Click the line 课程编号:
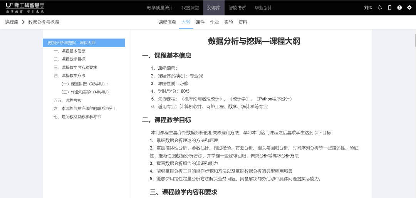The image size is (416, 198). click(164, 68)
